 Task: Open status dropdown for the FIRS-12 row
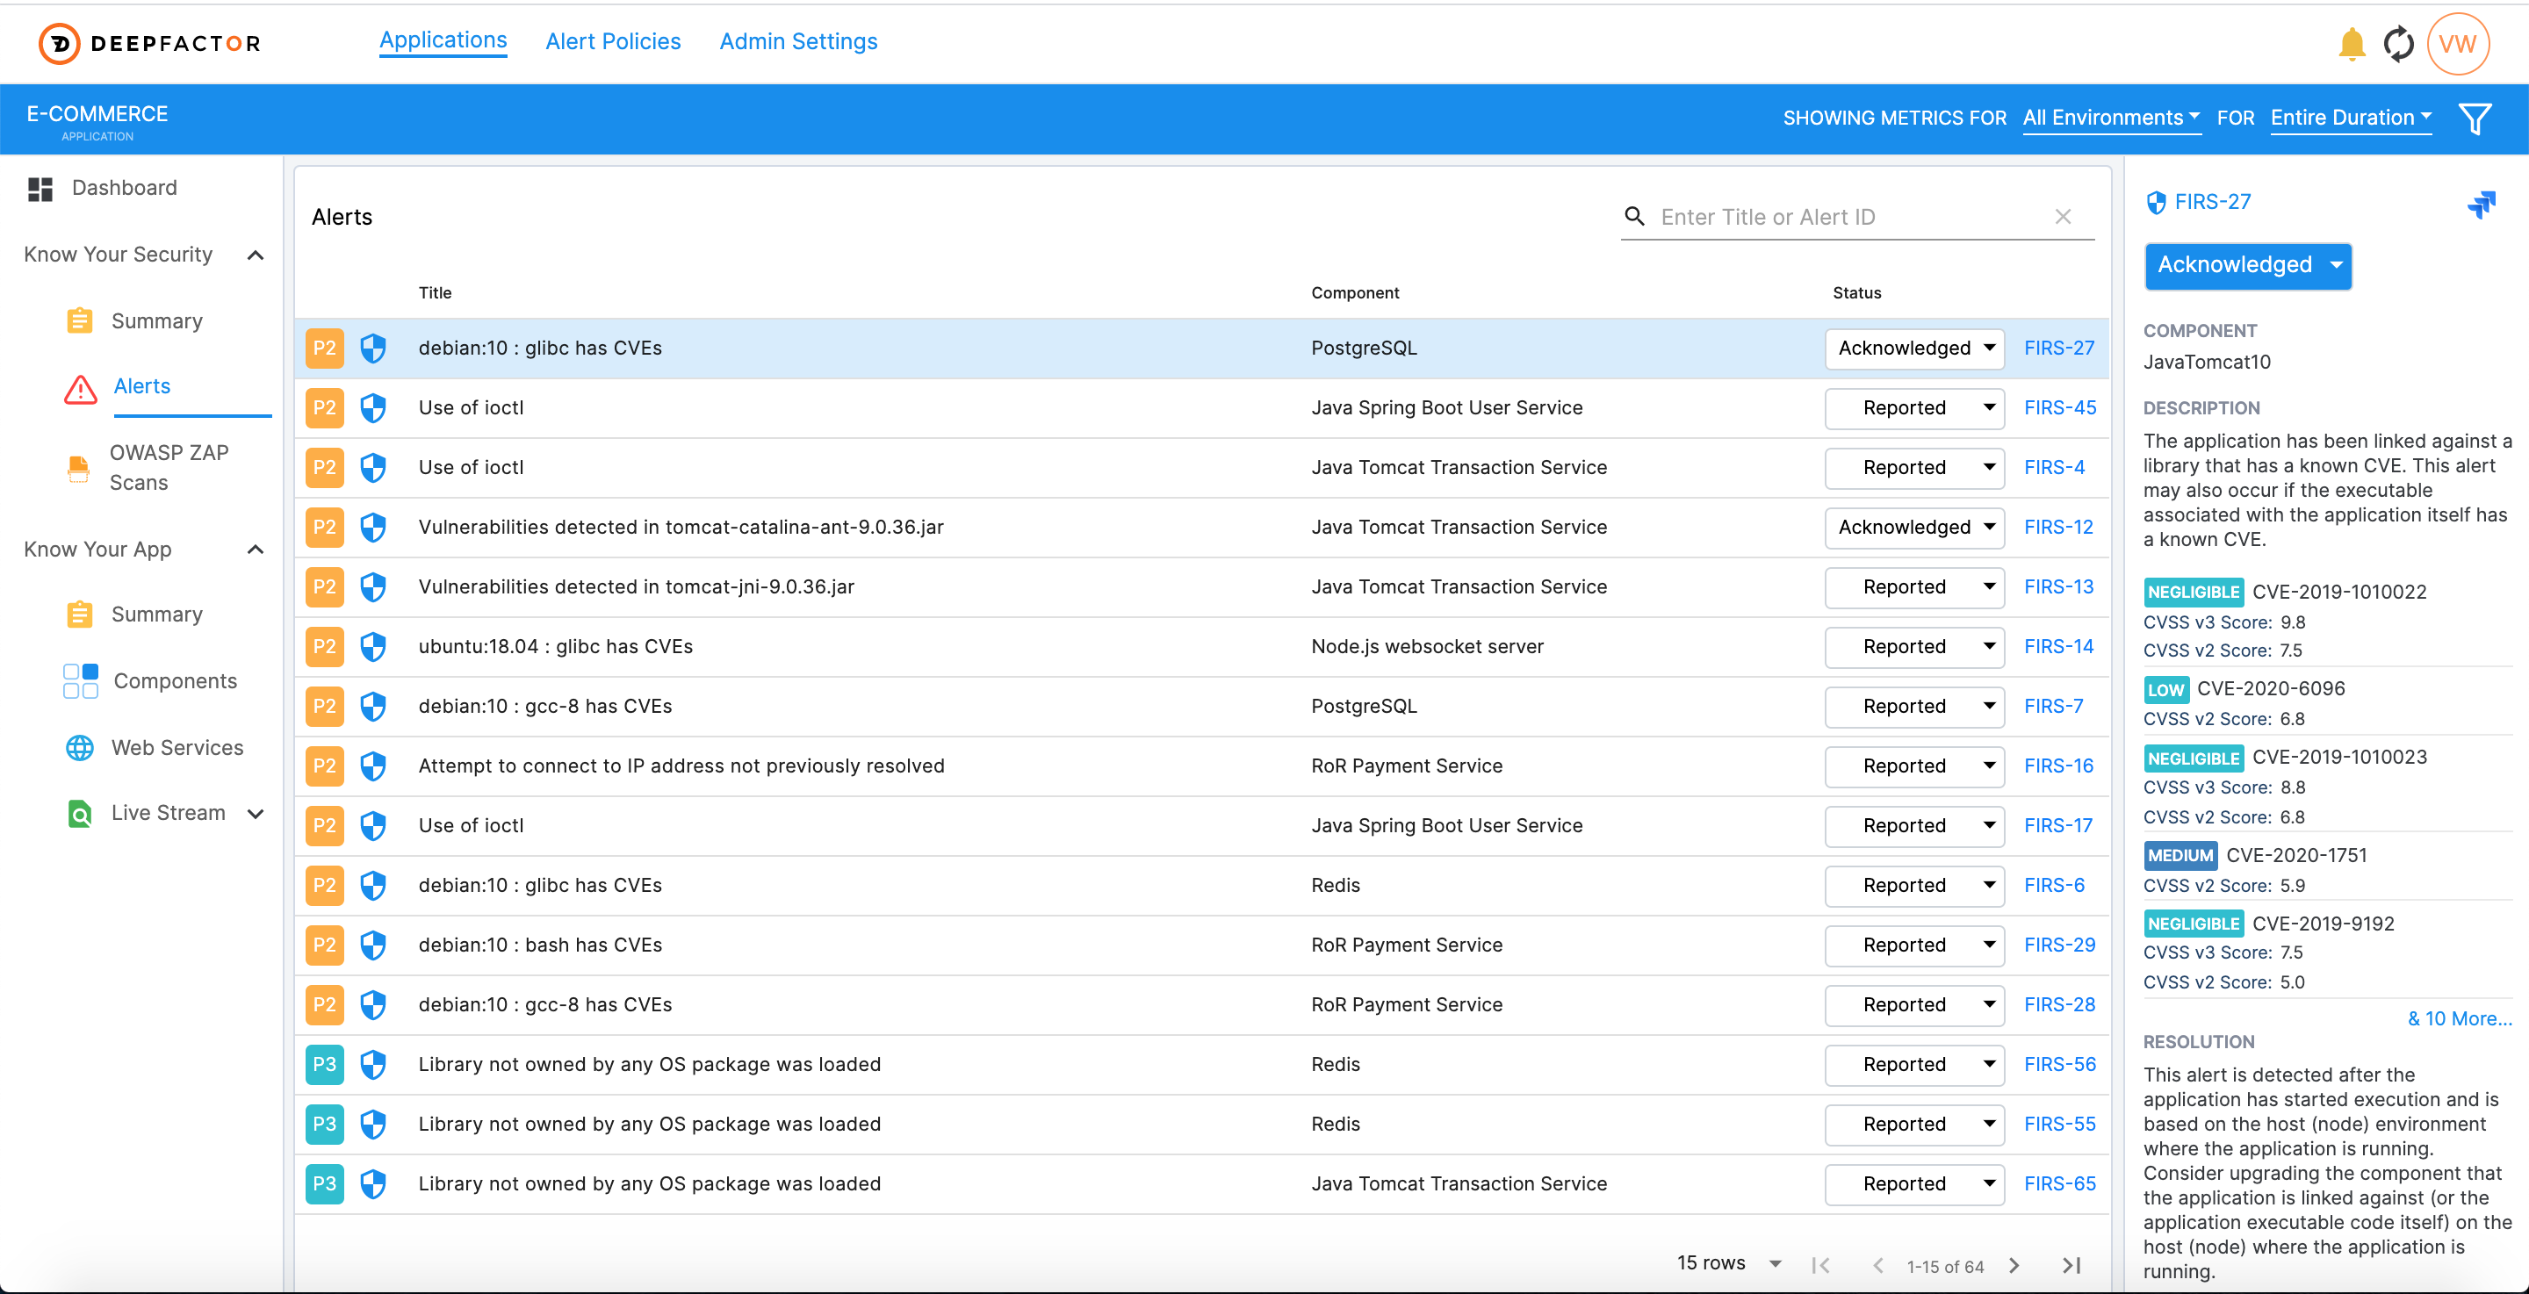[x=1913, y=528]
